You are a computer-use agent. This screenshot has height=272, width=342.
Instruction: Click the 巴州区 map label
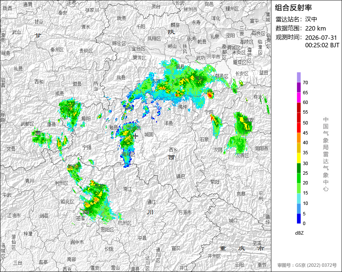pyautogui.click(x=125, y=223)
